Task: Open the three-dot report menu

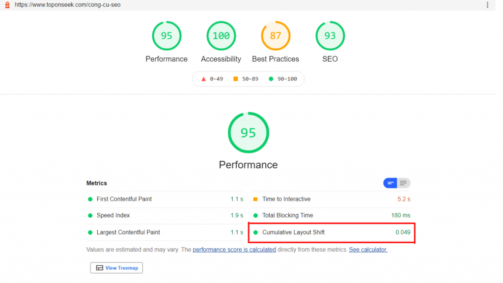Action: (x=487, y=5)
